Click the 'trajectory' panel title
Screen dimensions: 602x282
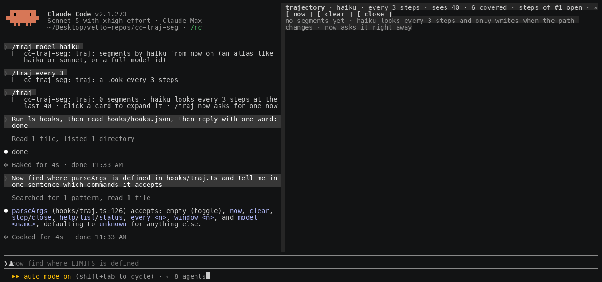coord(305,7)
